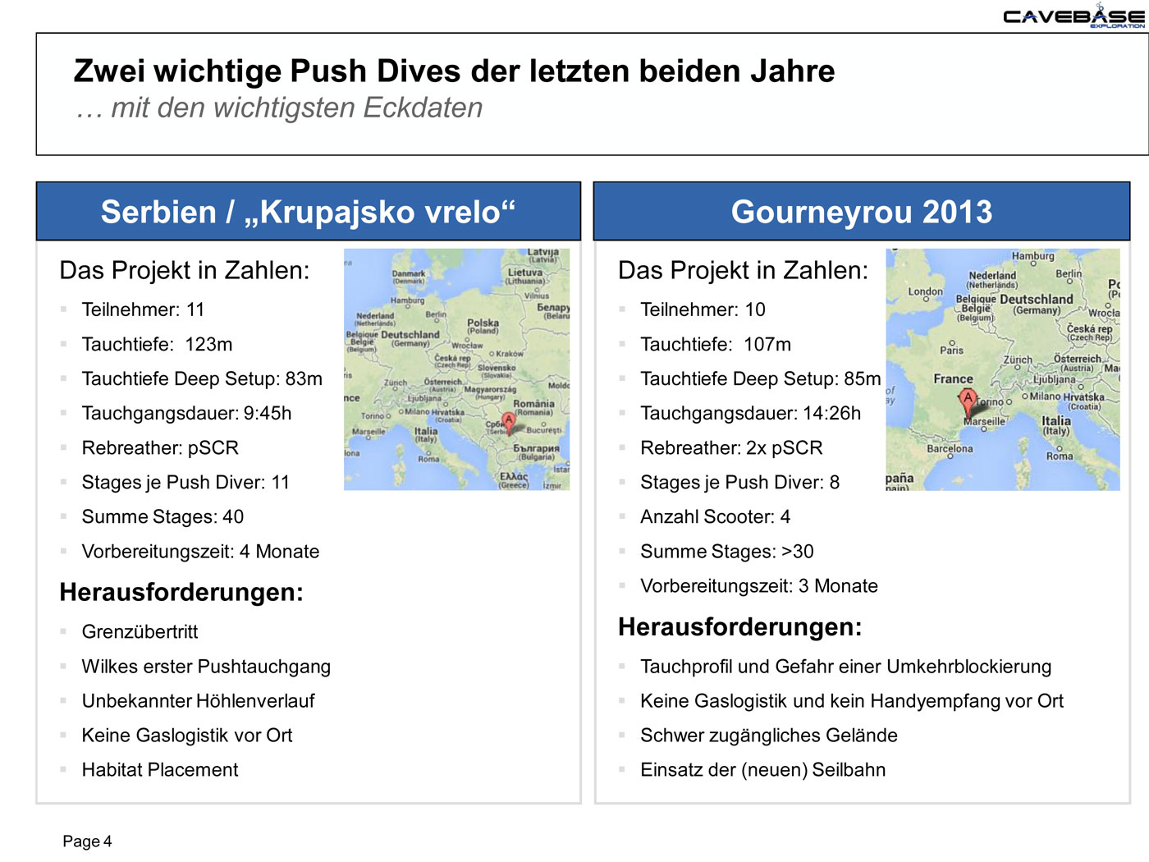The width and height of the screenshot is (1149, 862).
Task: Select 'Vorbereitungszeit: 4 Monate' line
Action: [200, 551]
